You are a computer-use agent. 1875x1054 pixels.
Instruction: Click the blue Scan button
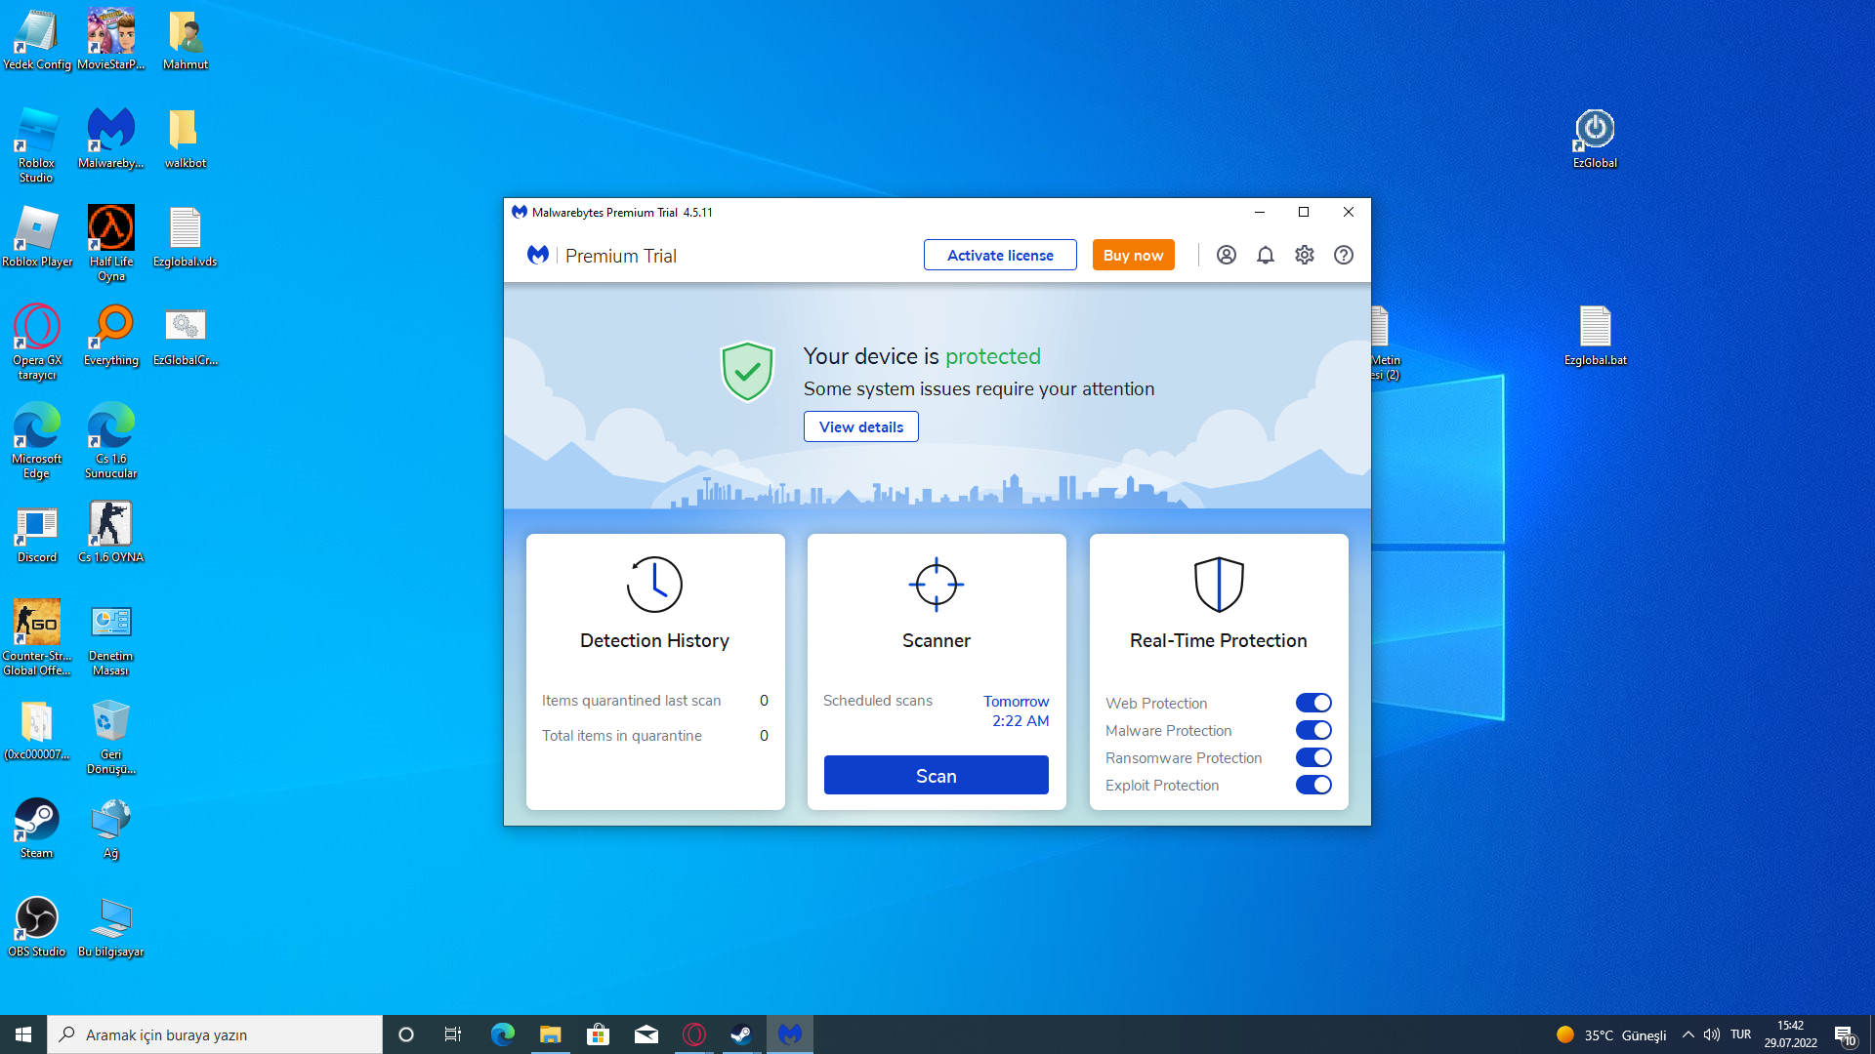point(936,775)
